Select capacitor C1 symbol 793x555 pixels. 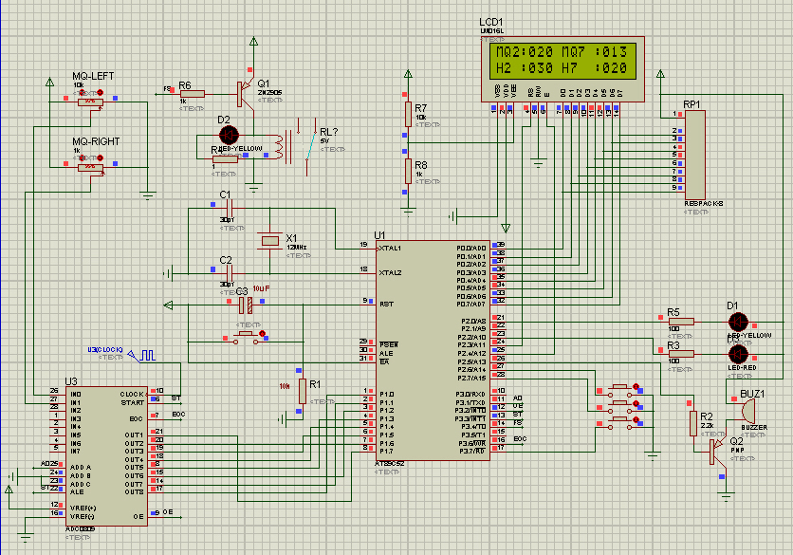[230, 208]
